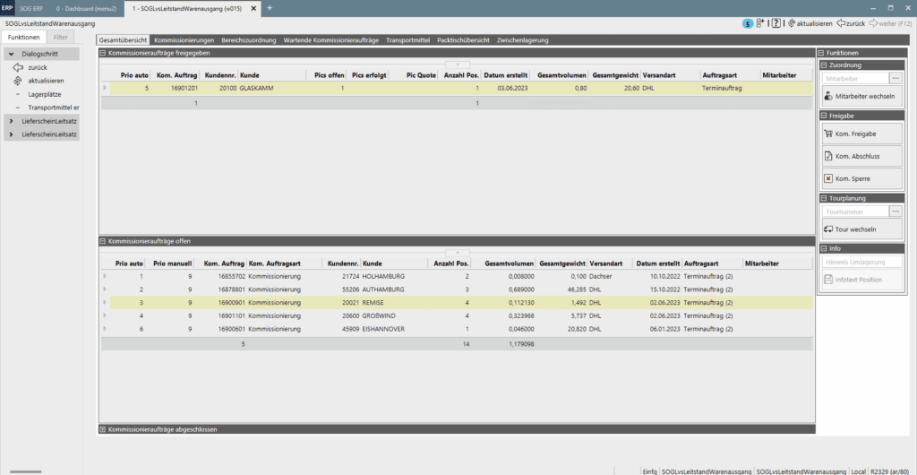Open the Transportmittel tab
Image resolution: width=917 pixels, height=475 pixels.
pos(407,40)
